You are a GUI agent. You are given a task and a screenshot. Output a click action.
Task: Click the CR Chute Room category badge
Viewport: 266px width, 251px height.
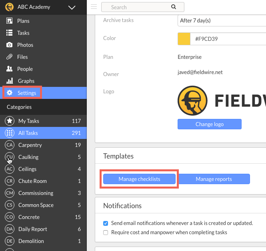pyautogui.click(x=10, y=181)
